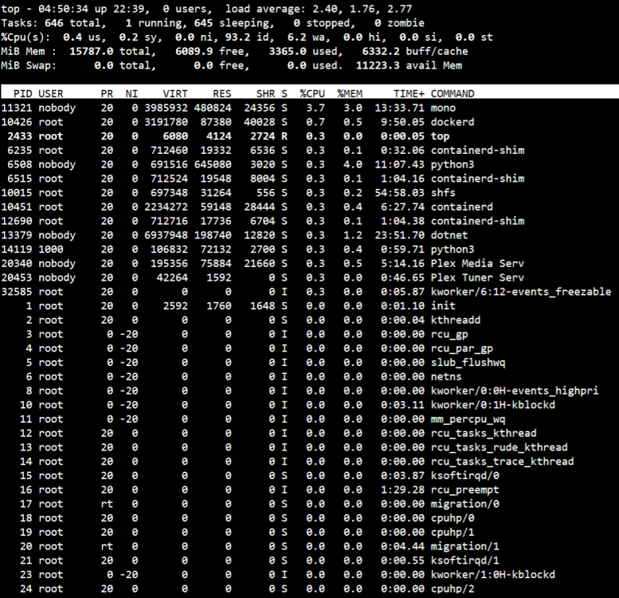Click the mm_percpu_wq command

coord(468,419)
